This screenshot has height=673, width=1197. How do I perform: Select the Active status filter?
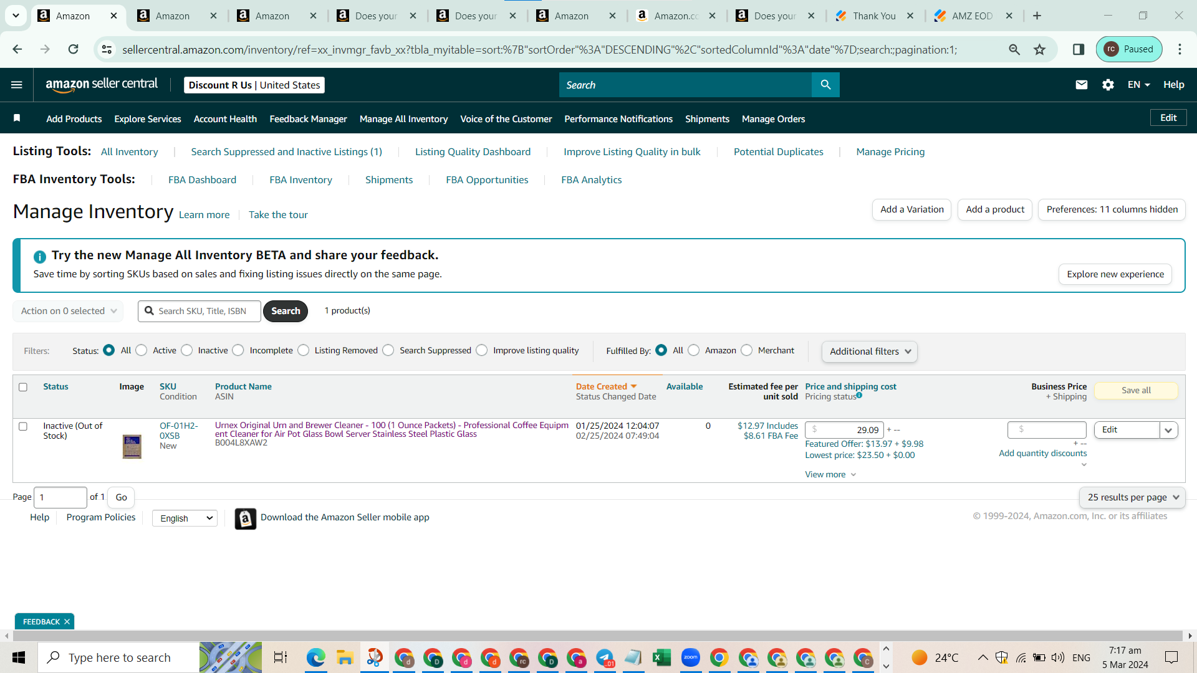tap(142, 350)
